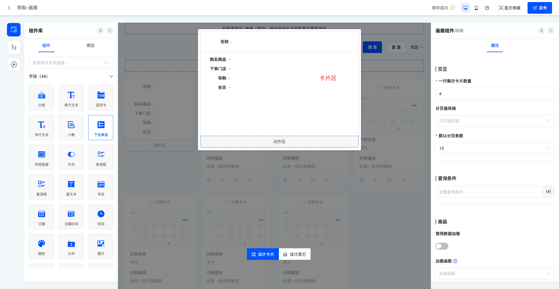Click the 发布 publish button
559x289 pixels.
pyautogui.click(x=539, y=8)
